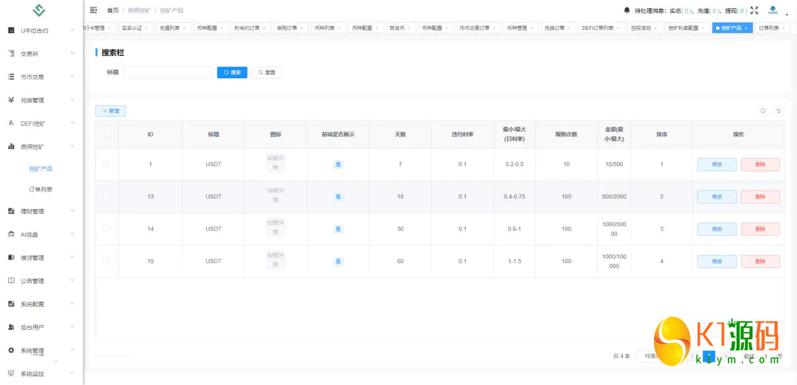Collapse the sidebar with the hamburger icon

93,10
